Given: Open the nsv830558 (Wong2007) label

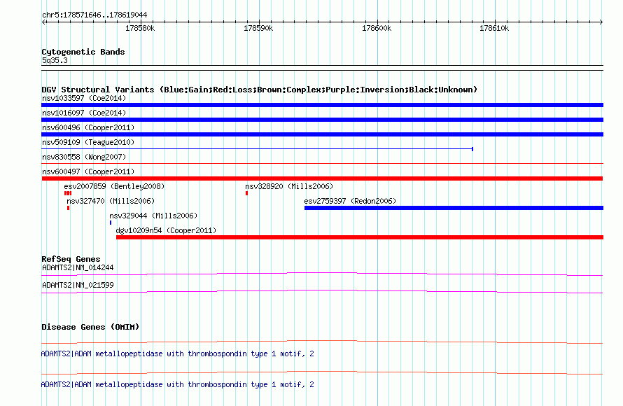Looking at the screenshot, I should pos(84,157).
